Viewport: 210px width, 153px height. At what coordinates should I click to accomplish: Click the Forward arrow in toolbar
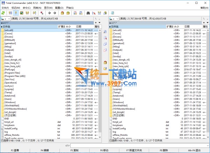tap(55, 13)
